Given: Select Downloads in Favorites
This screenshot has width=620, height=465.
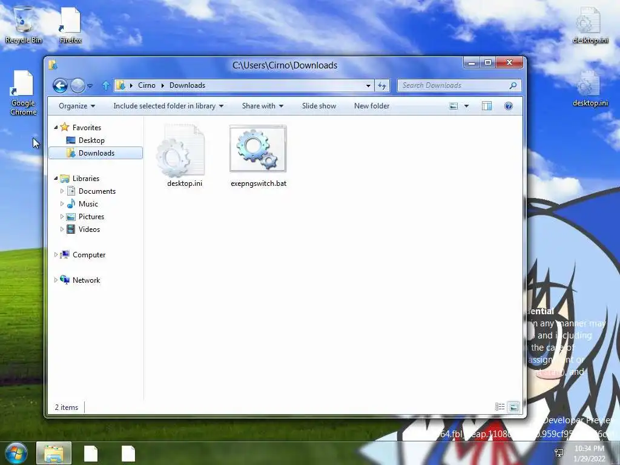Looking at the screenshot, I should [x=96, y=153].
